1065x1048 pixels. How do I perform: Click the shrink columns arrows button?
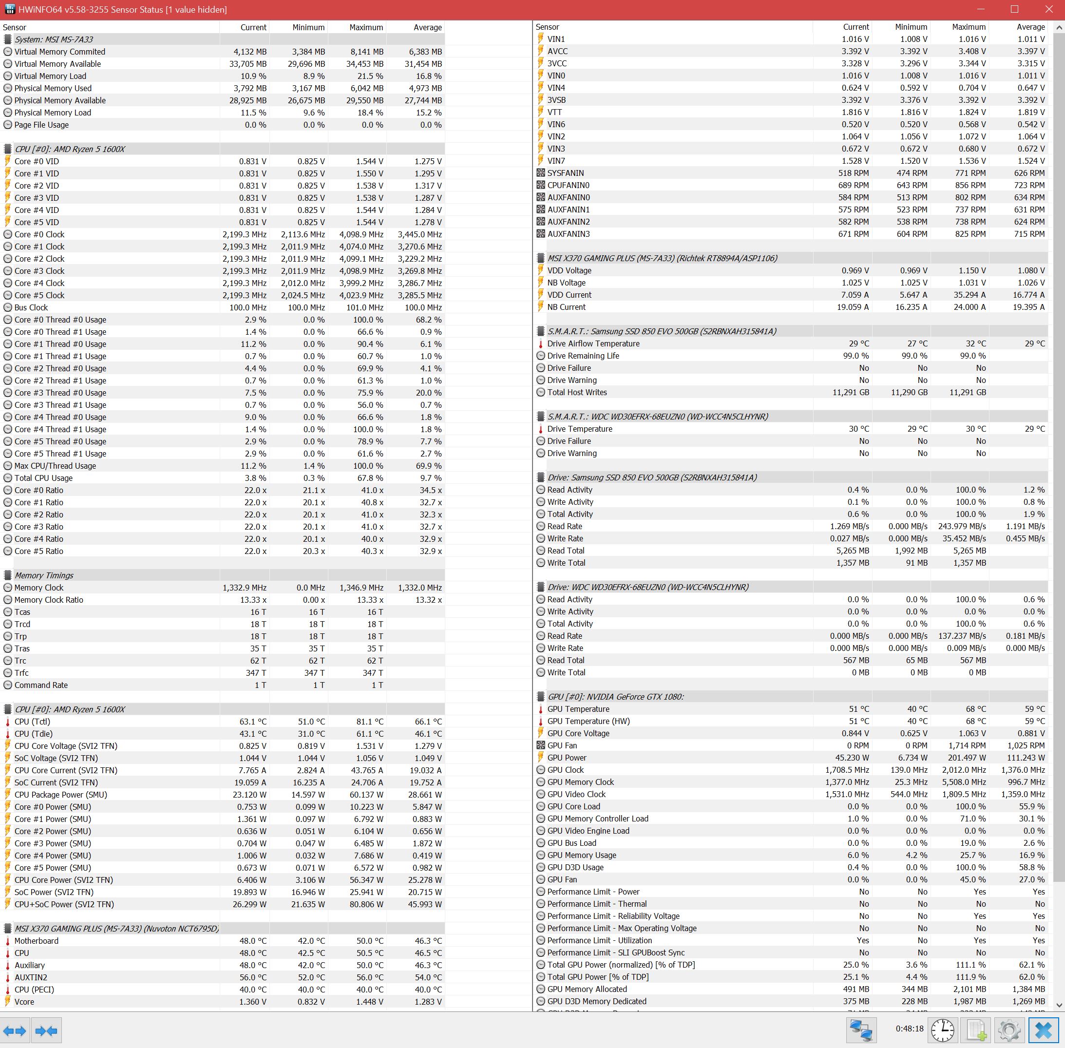coord(46,1030)
